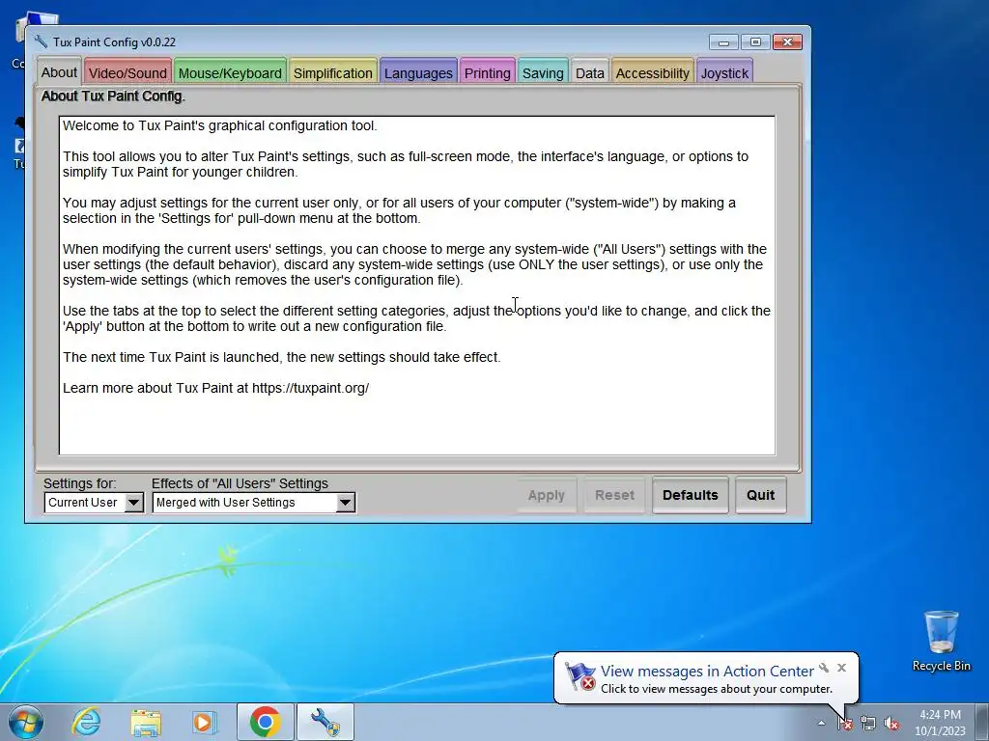Open the About tab
This screenshot has width=989, height=741.
coord(59,72)
